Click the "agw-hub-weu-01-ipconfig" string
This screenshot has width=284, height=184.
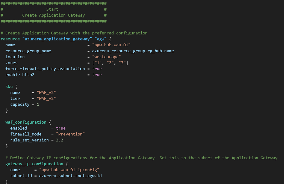pos(69,170)
